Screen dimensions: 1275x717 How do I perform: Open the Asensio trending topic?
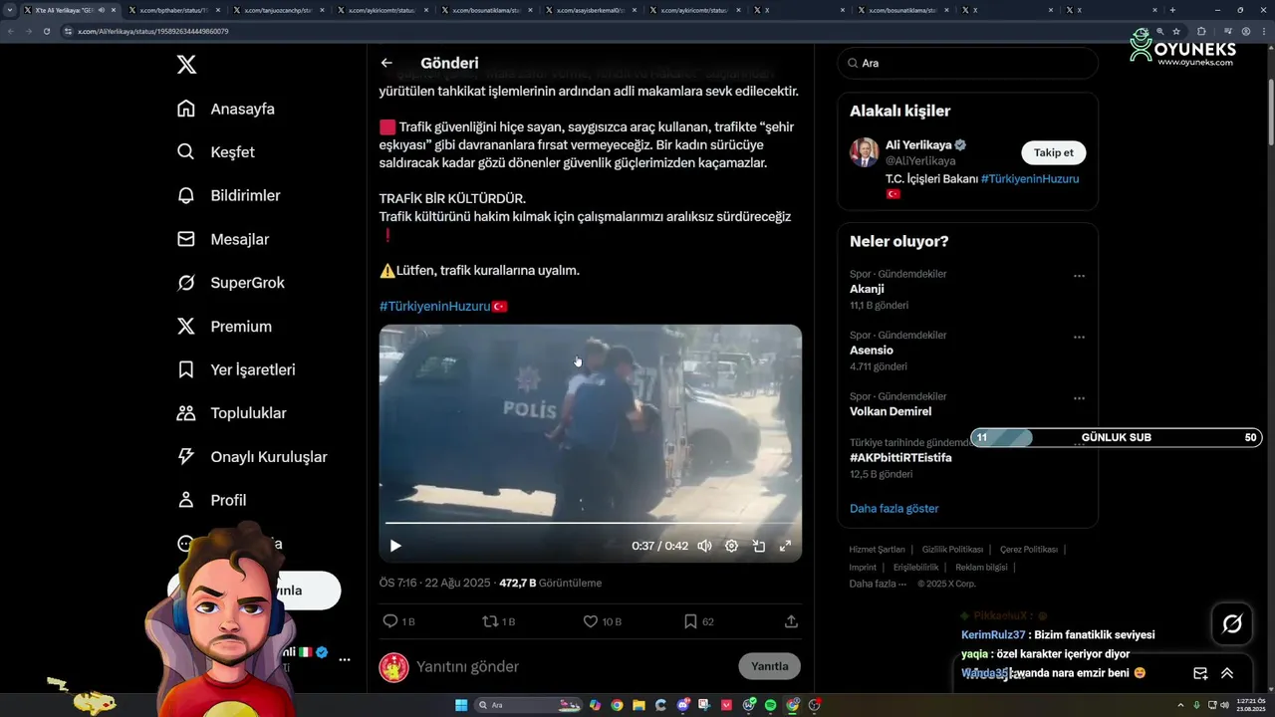click(x=872, y=351)
